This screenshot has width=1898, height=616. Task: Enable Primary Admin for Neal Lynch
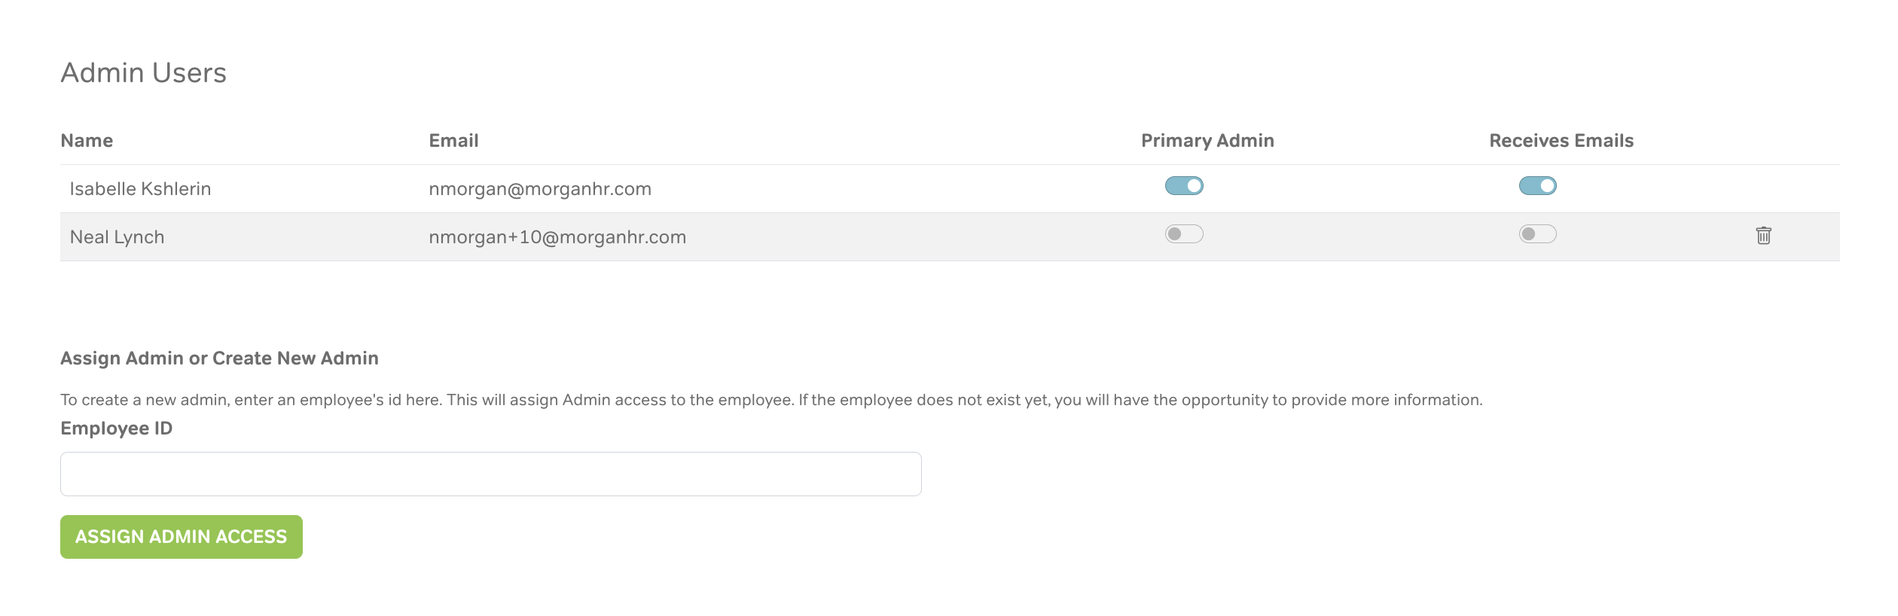(x=1184, y=234)
